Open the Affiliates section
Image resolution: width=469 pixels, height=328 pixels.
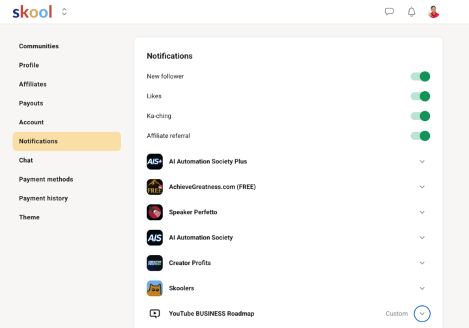pos(33,84)
